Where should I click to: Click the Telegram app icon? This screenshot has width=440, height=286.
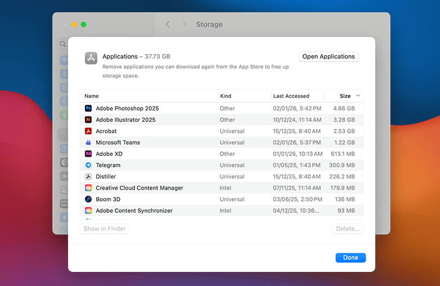pyautogui.click(x=88, y=166)
